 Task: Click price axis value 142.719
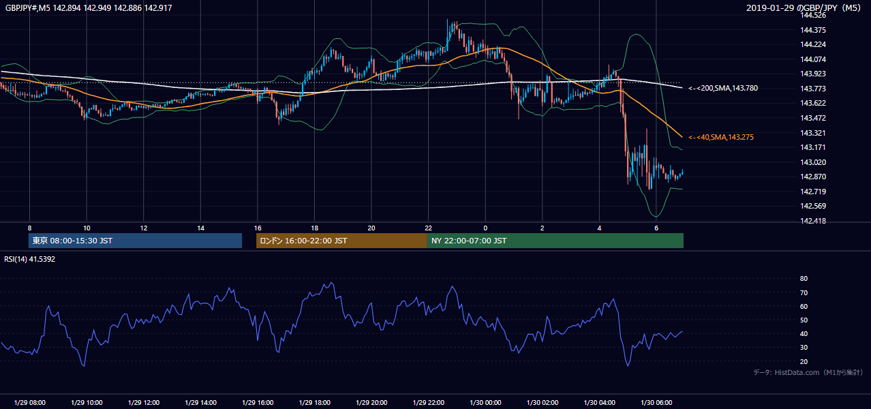(813, 192)
